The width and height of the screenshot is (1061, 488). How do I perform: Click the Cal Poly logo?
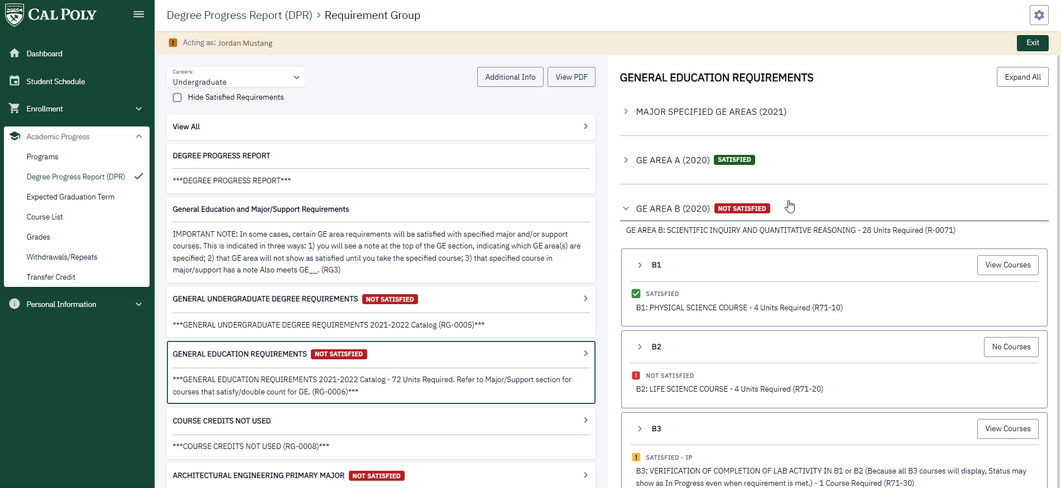pyautogui.click(x=51, y=14)
